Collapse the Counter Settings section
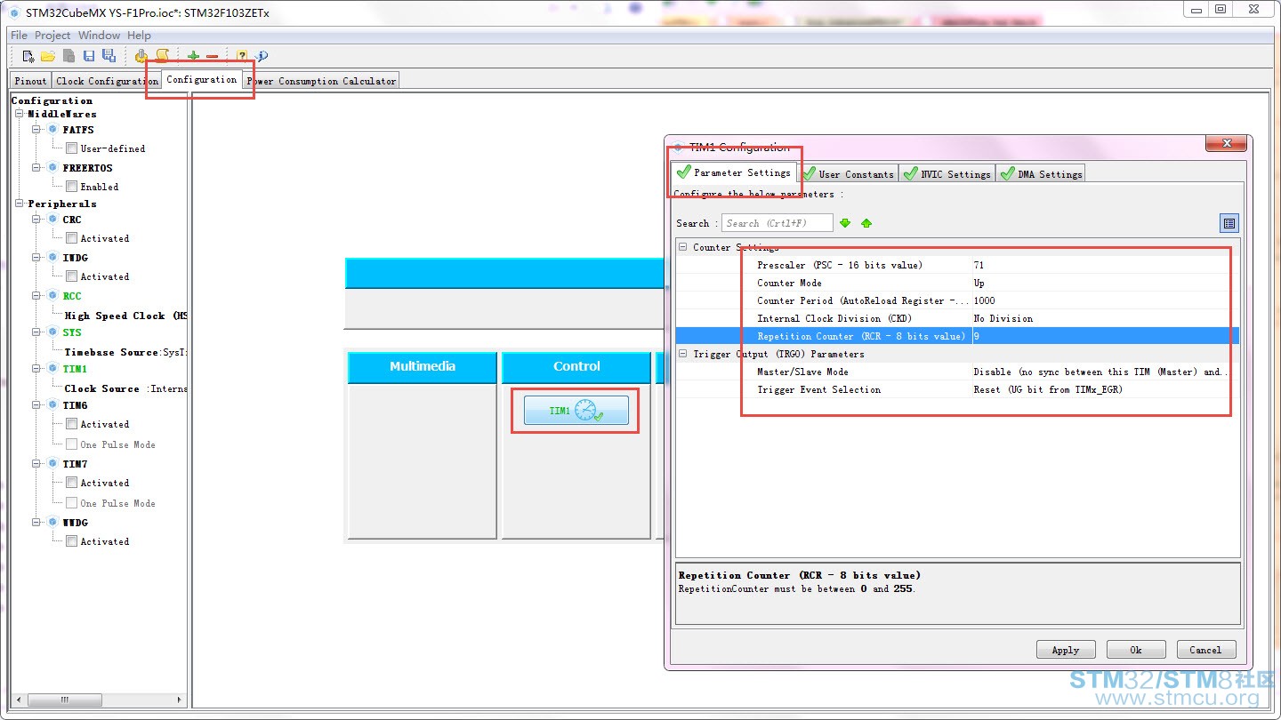The image size is (1281, 720). pos(683,247)
